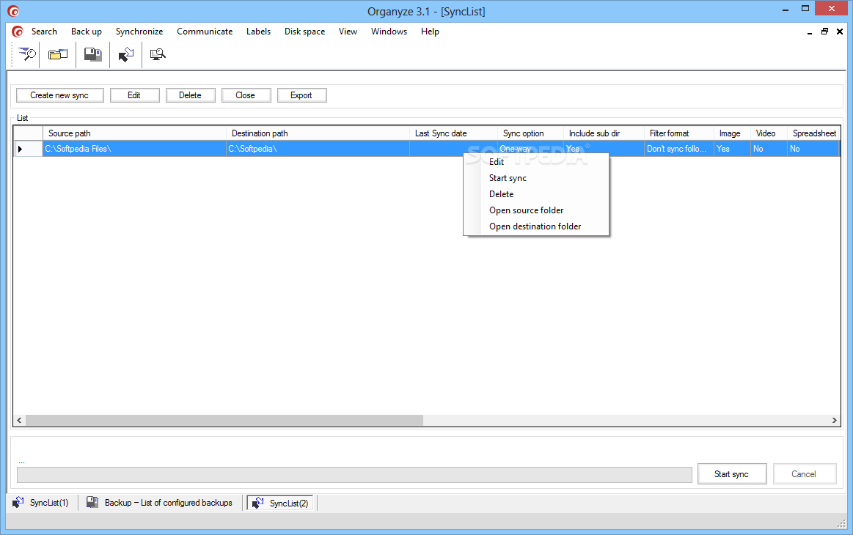Click the inner document minimize button
This screenshot has height=535, width=853.
[810, 32]
